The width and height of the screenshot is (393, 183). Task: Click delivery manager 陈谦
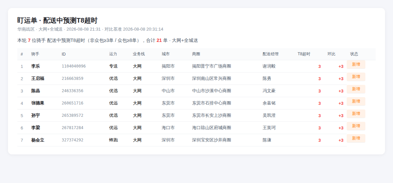267,140
